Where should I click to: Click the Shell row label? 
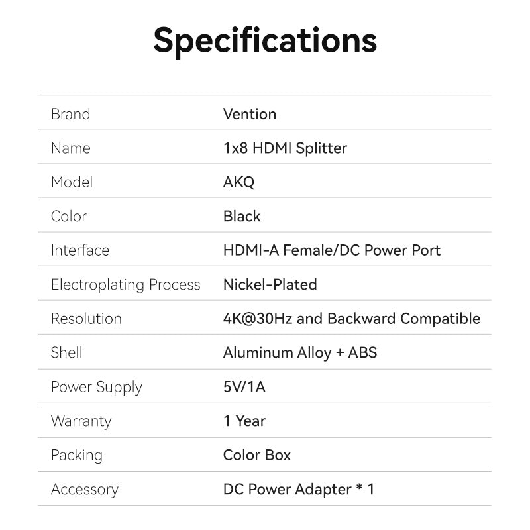click(x=66, y=353)
